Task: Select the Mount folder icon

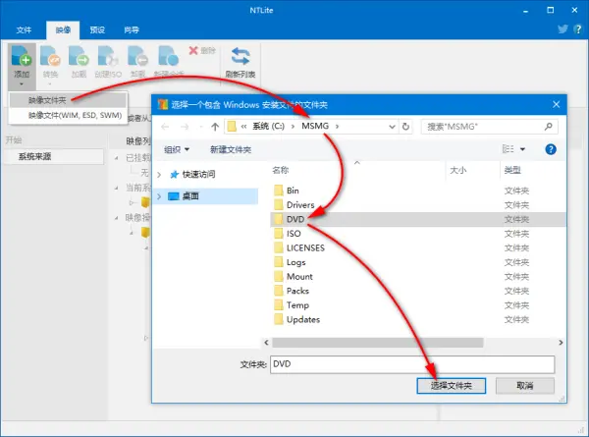Action: tap(279, 277)
